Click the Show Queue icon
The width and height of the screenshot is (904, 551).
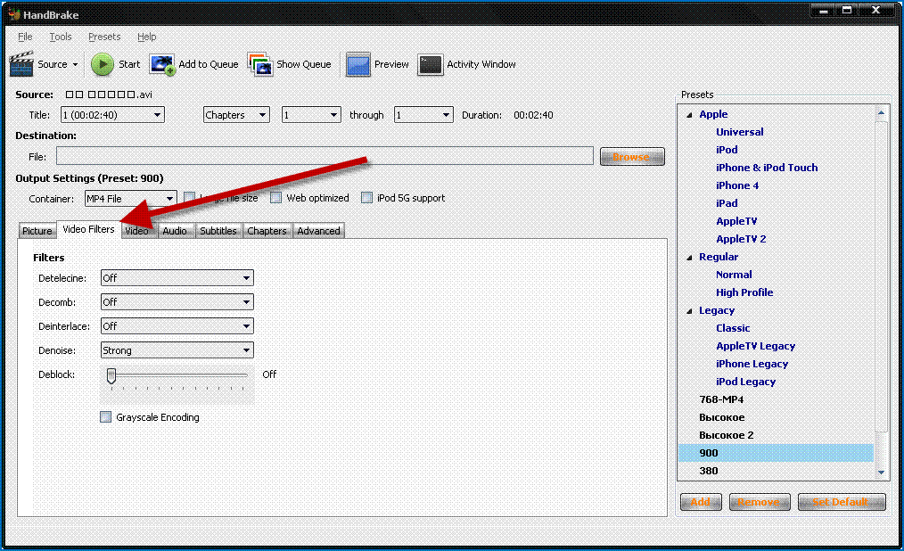pyautogui.click(x=260, y=64)
